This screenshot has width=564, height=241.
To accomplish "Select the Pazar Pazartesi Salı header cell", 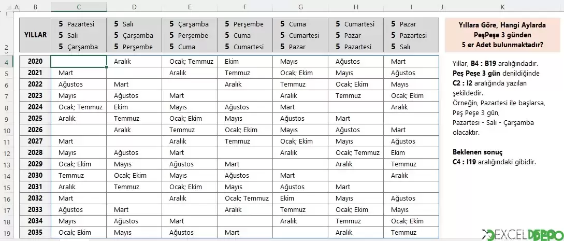I will pos(411,35).
